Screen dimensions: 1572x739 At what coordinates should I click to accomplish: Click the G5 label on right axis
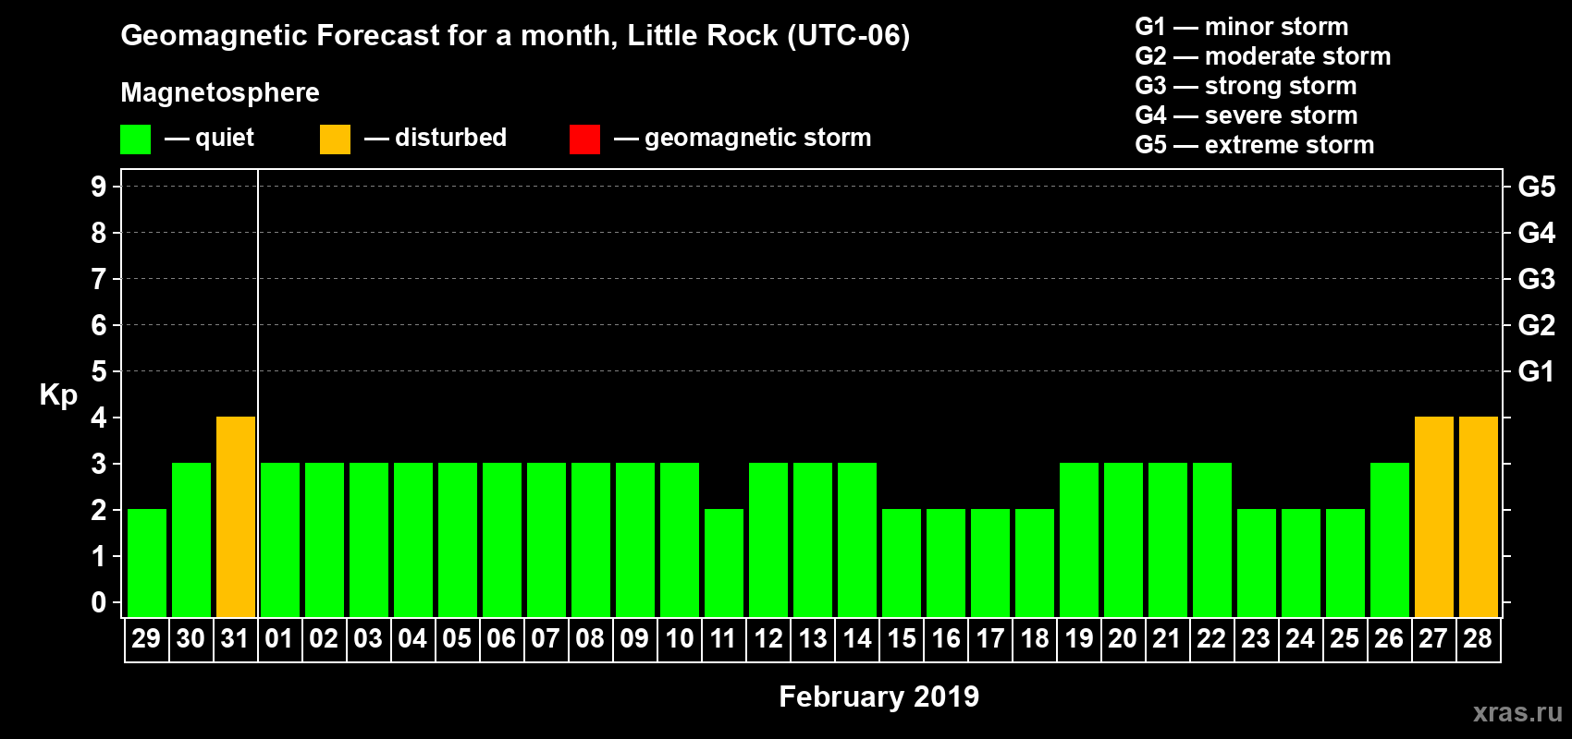click(x=1537, y=187)
